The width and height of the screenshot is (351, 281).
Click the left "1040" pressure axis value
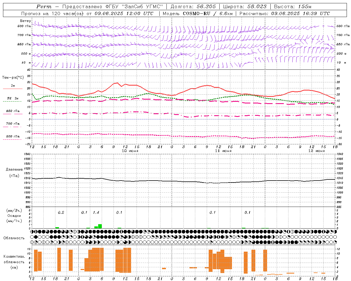tap(27, 154)
